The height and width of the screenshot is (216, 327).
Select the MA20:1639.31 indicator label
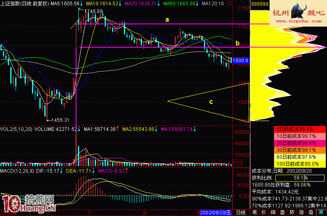pos(140,4)
